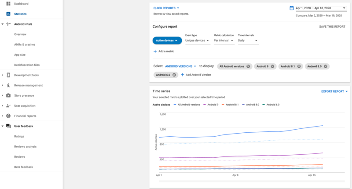Toggle Android 9 legend entry
The width and height of the screenshot is (352, 189).
211,105
